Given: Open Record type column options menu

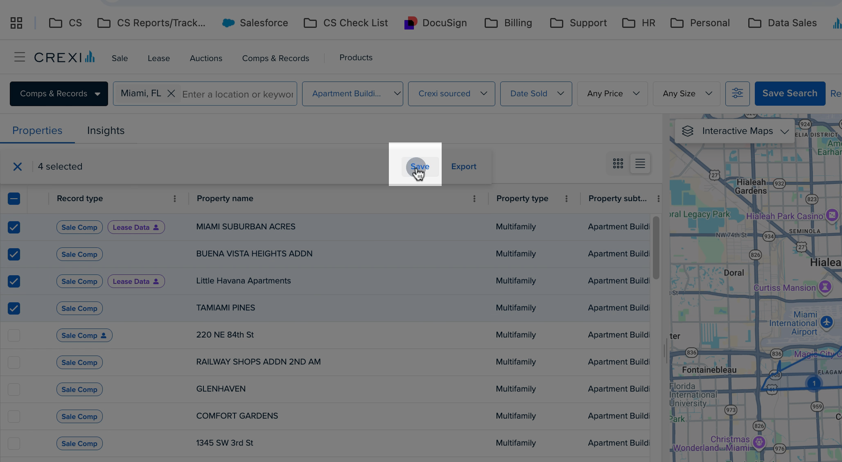Looking at the screenshot, I should (x=175, y=199).
